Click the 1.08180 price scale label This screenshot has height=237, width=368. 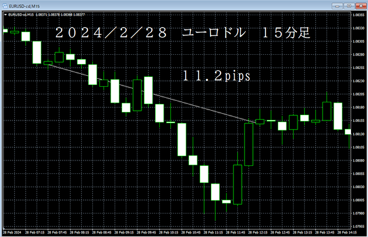tap(359, 108)
